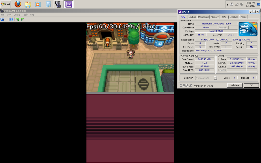Click the Show Desktop tray icon
Viewport: 261px width, 163px height.
pyautogui.click(x=259, y=5)
